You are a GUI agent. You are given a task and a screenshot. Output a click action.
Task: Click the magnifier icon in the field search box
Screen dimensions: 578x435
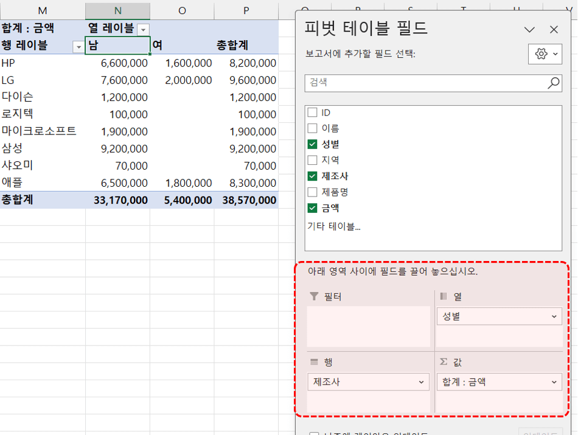(553, 83)
